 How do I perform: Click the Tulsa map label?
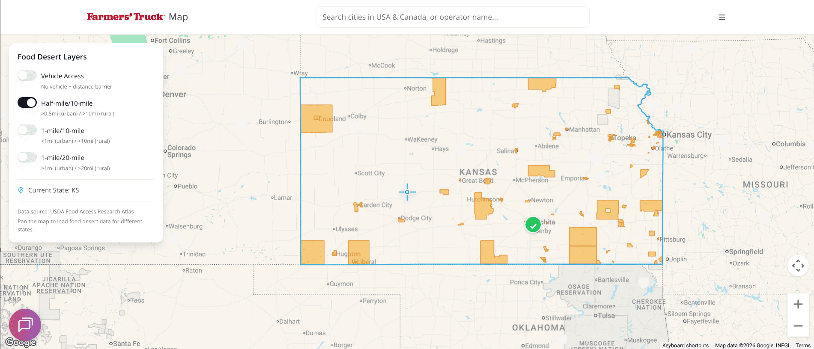click(x=606, y=316)
